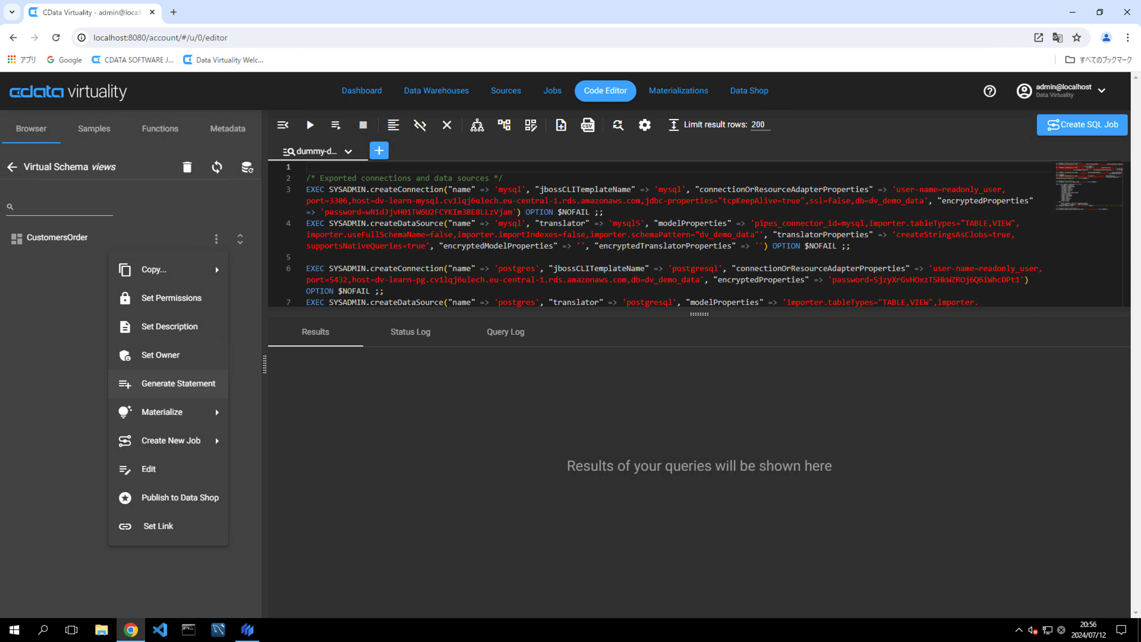Add a new editor tab with plus

379,150
